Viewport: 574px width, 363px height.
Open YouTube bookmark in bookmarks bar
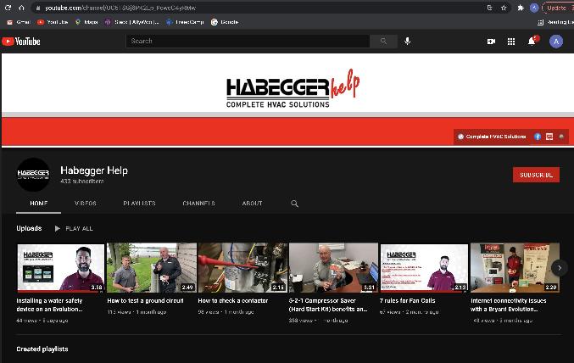53,22
